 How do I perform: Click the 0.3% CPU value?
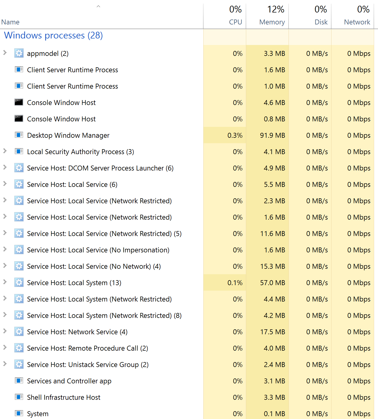tap(235, 135)
